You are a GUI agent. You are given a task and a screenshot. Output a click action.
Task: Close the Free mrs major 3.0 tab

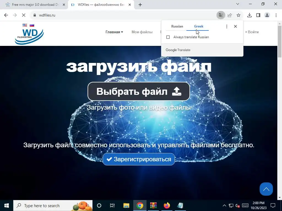click(x=64, y=5)
